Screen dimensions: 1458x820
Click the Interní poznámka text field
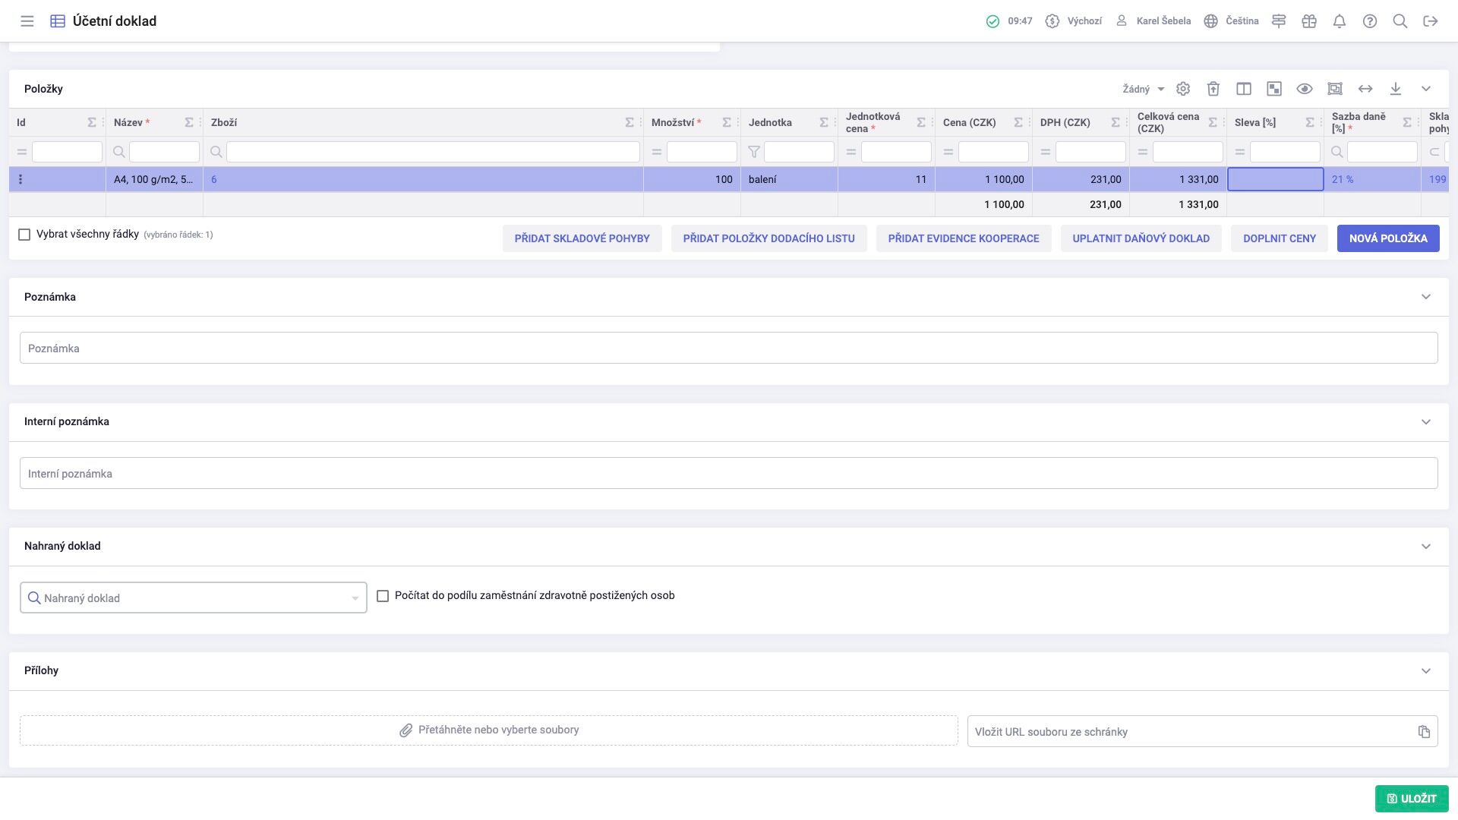(x=728, y=474)
